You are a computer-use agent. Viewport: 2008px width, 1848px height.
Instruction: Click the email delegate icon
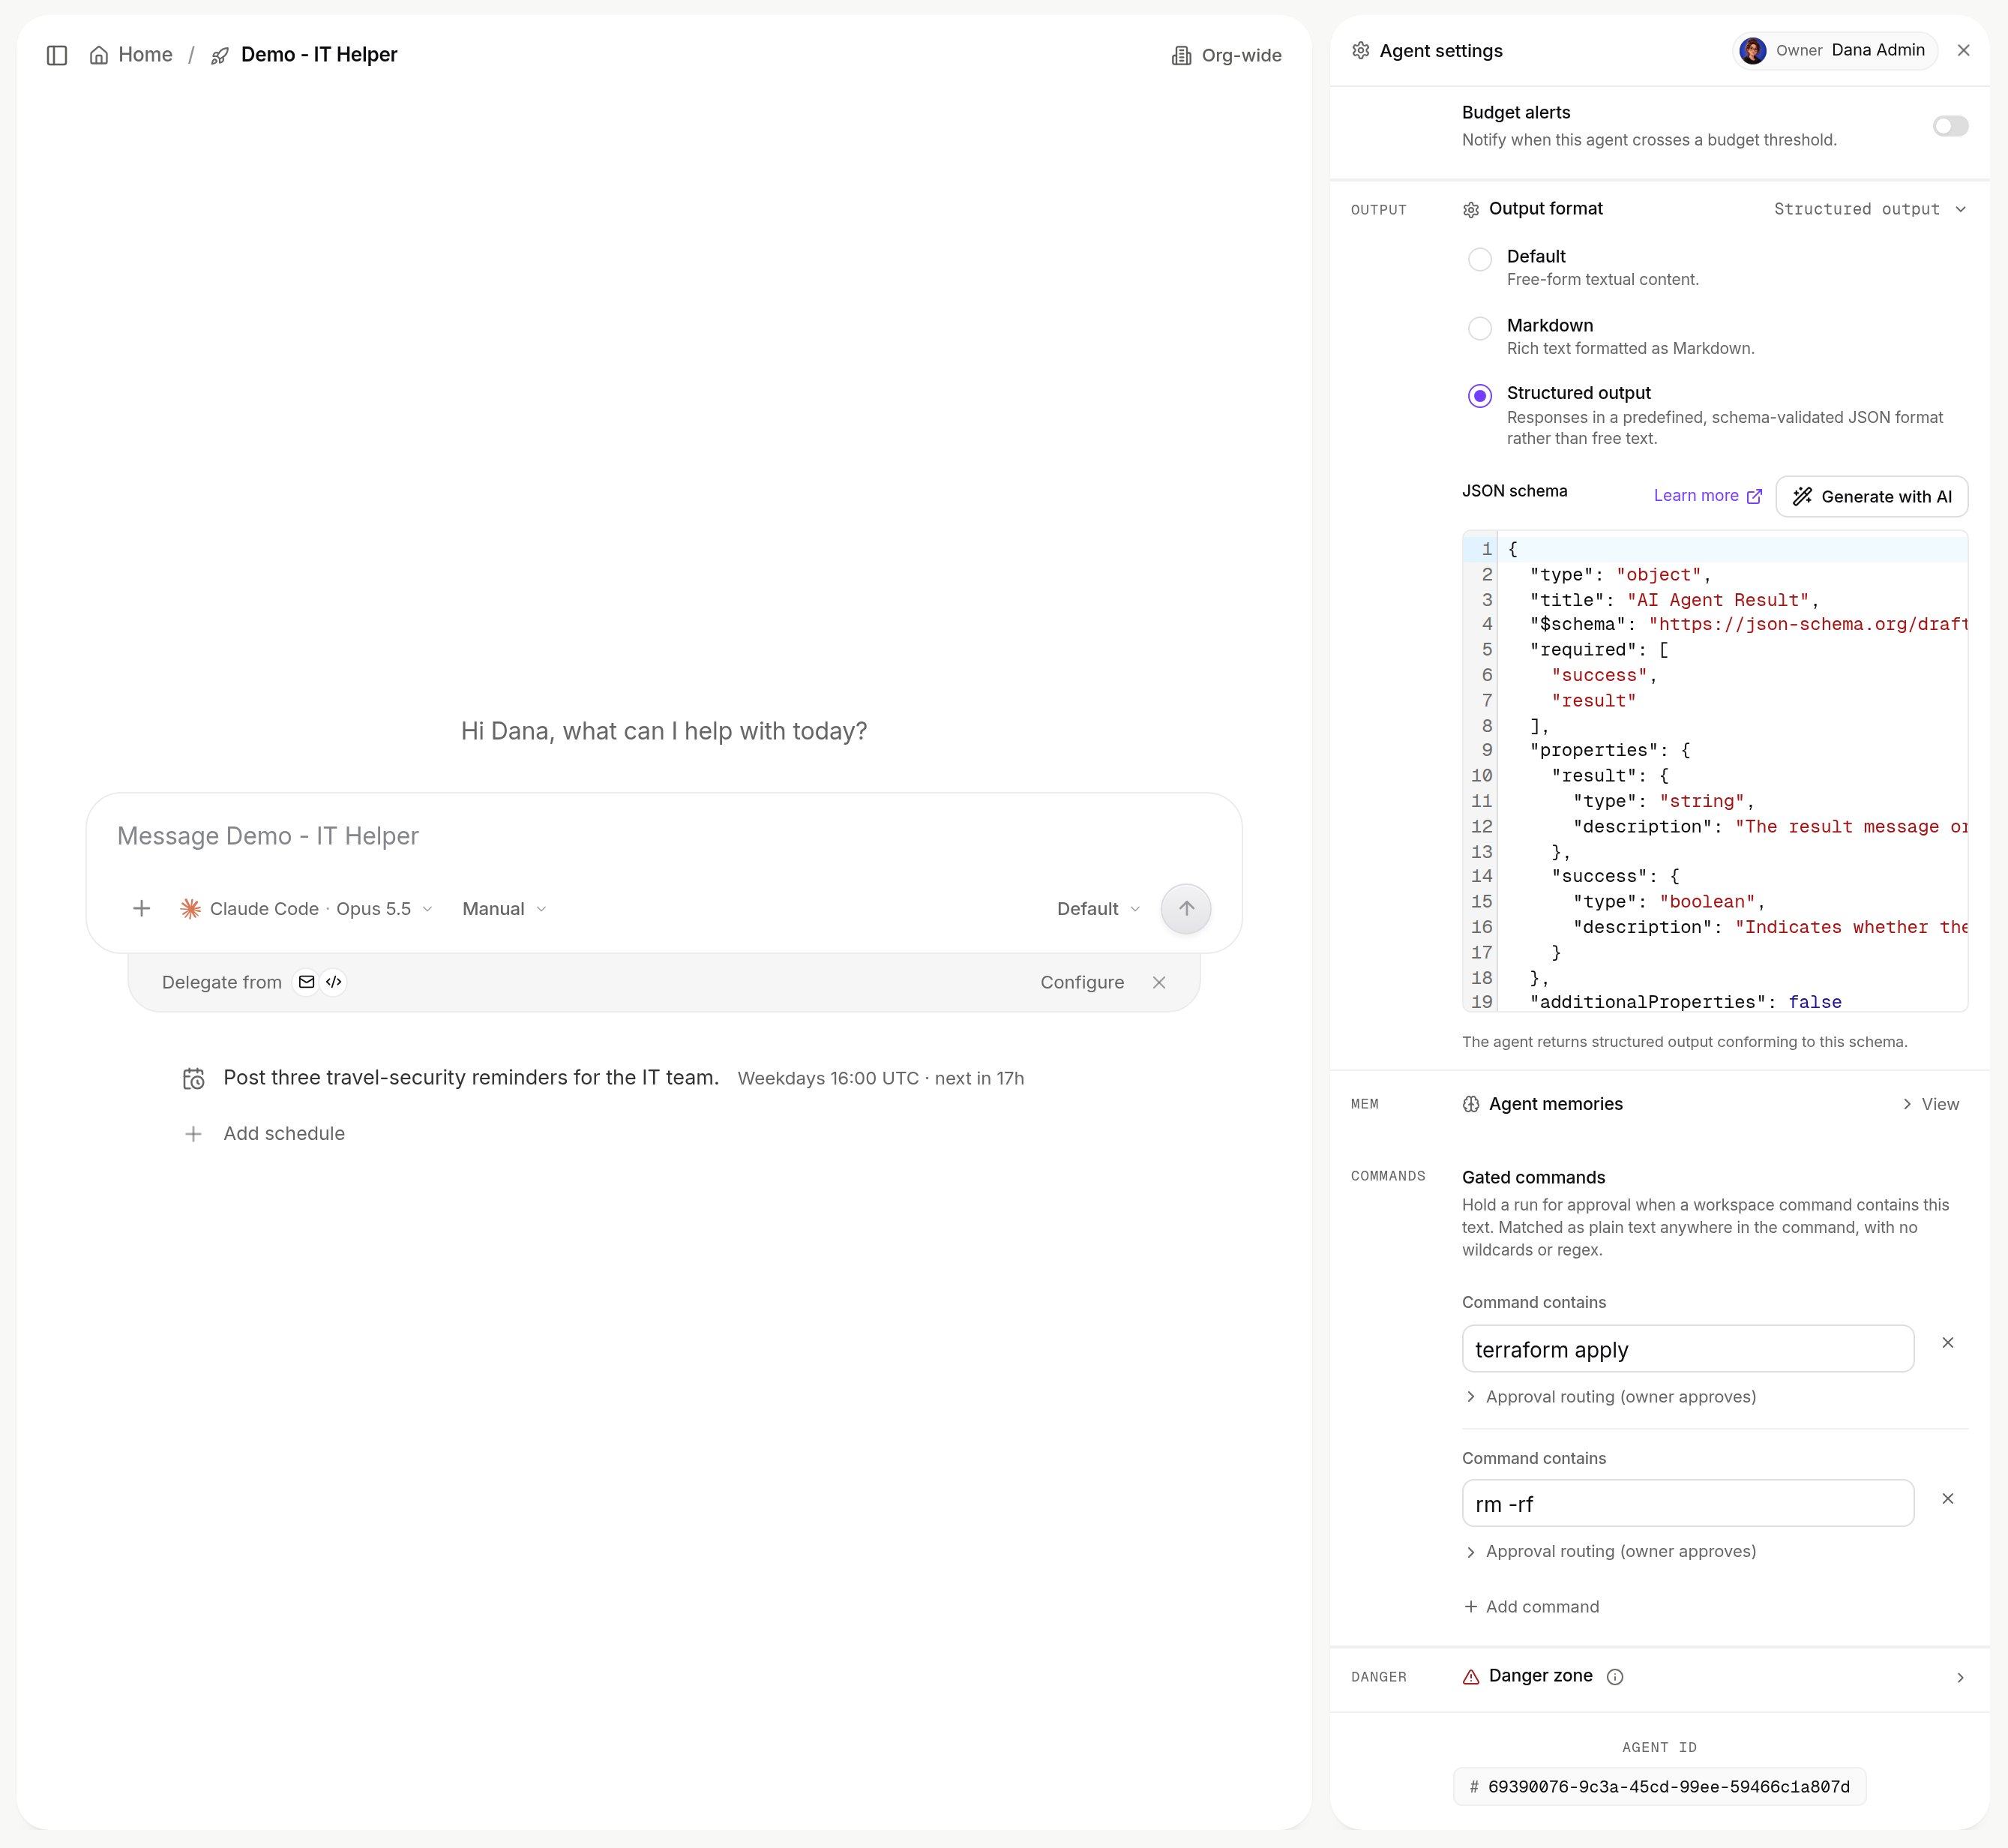pyautogui.click(x=307, y=982)
